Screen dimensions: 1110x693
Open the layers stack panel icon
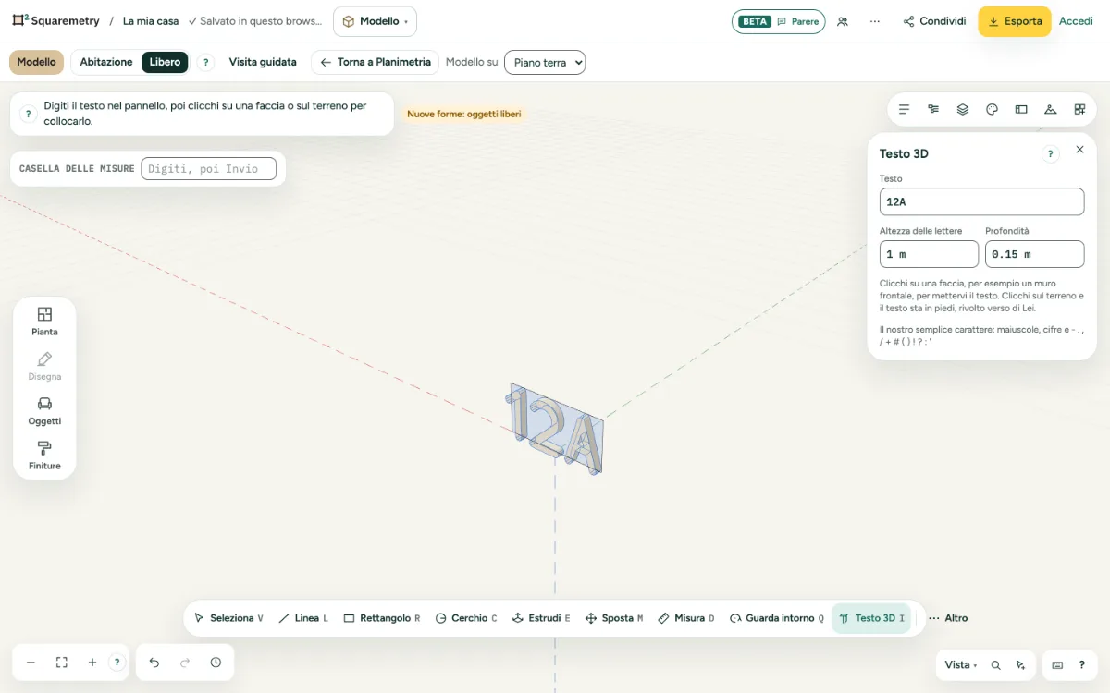point(962,109)
